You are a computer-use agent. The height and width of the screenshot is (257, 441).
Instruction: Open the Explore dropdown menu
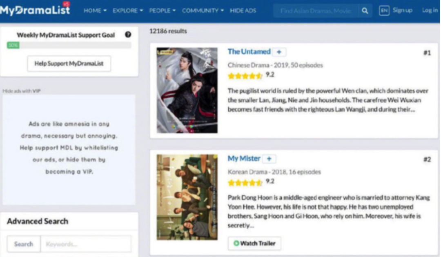[128, 11]
